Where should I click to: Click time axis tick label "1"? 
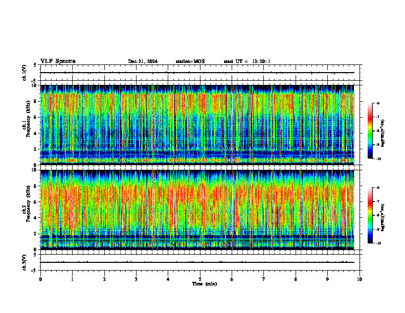(72, 279)
